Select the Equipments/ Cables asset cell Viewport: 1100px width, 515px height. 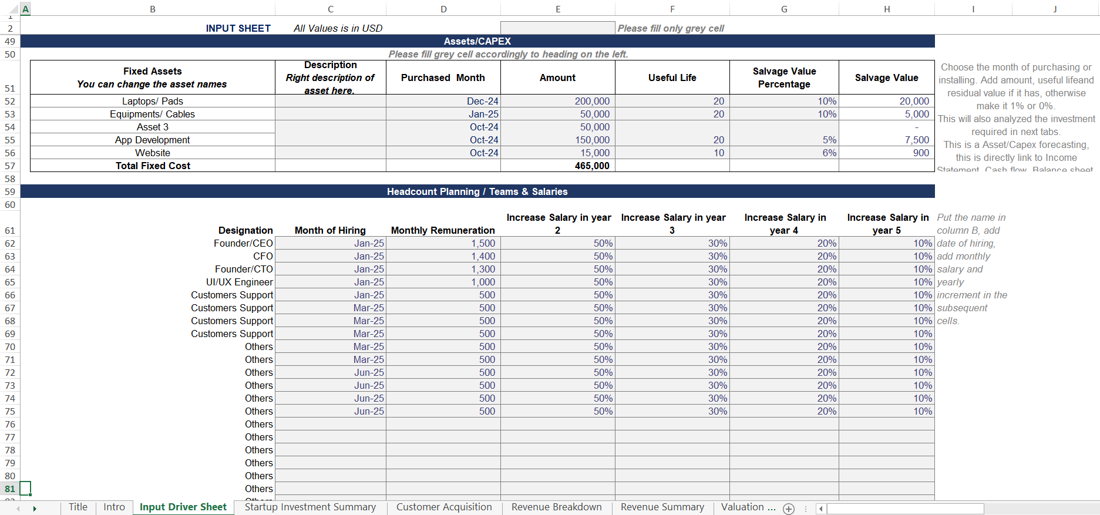pos(153,114)
